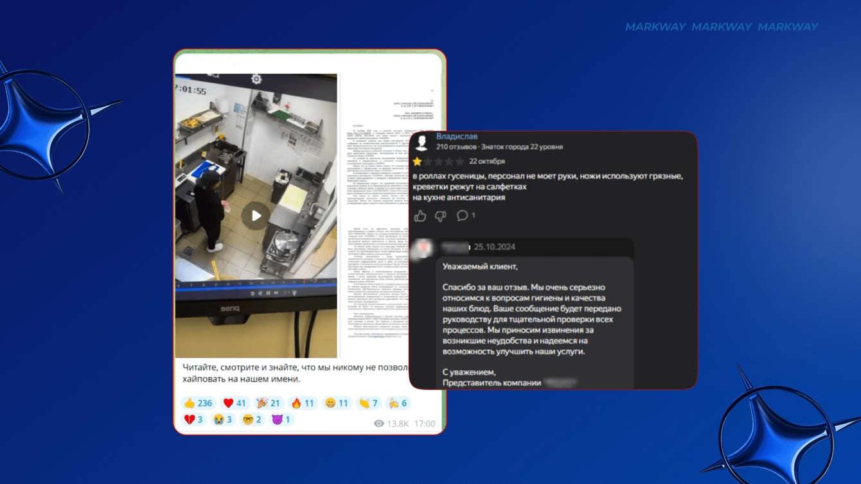The image size is (861, 484).
Task: Click Владислав's avatar in the review
Action: 422,143
